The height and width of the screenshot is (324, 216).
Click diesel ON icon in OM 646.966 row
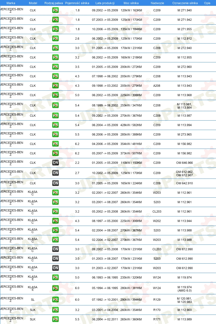56,163
